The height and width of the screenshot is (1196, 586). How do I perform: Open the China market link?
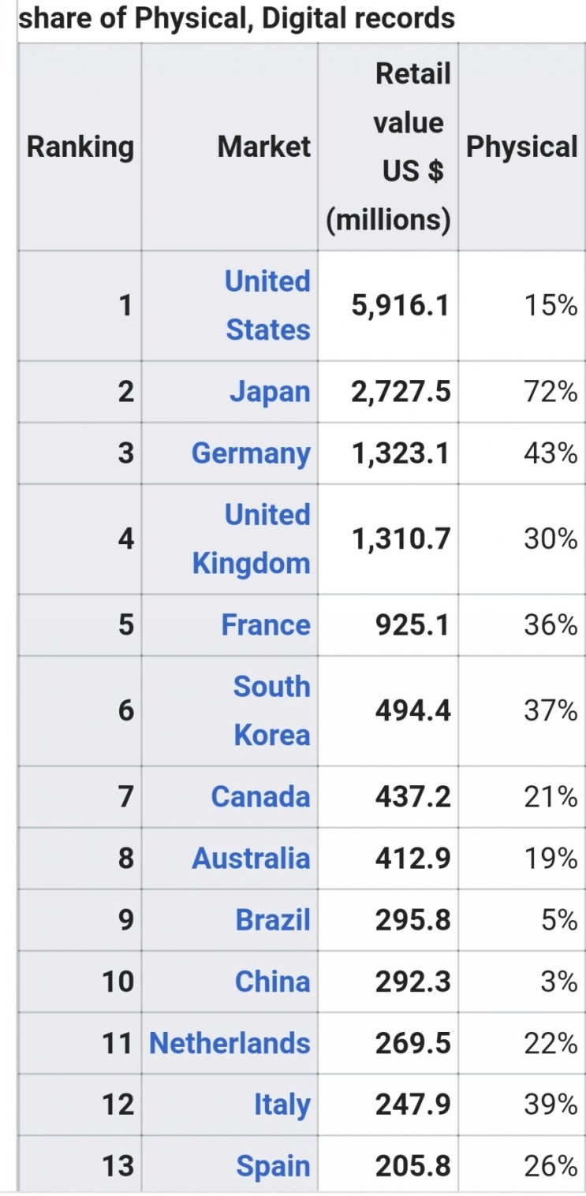click(273, 982)
